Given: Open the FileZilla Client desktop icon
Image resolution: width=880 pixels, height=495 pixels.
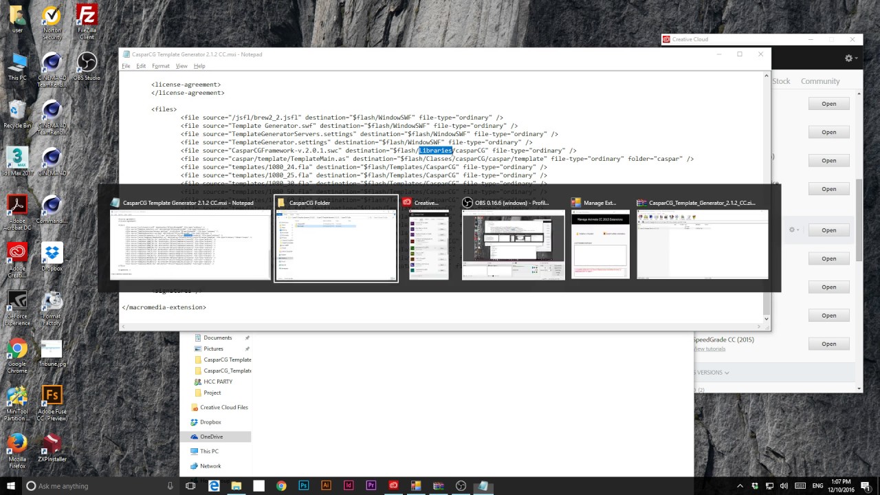Looking at the screenshot, I should coord(87,22).
